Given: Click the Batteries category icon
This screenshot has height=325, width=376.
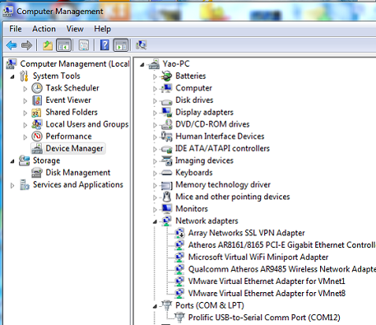Looking at the screenshot, I should (166, 76).
